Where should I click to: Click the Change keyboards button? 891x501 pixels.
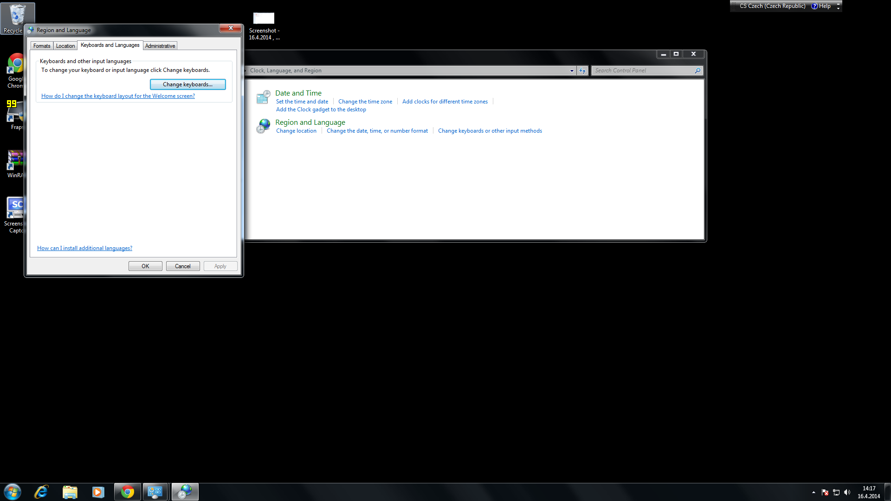tap(187, 84)
